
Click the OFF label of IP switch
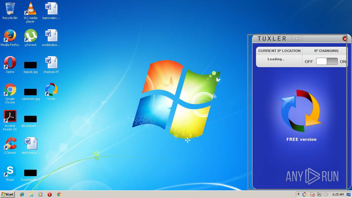coord(309,62)
